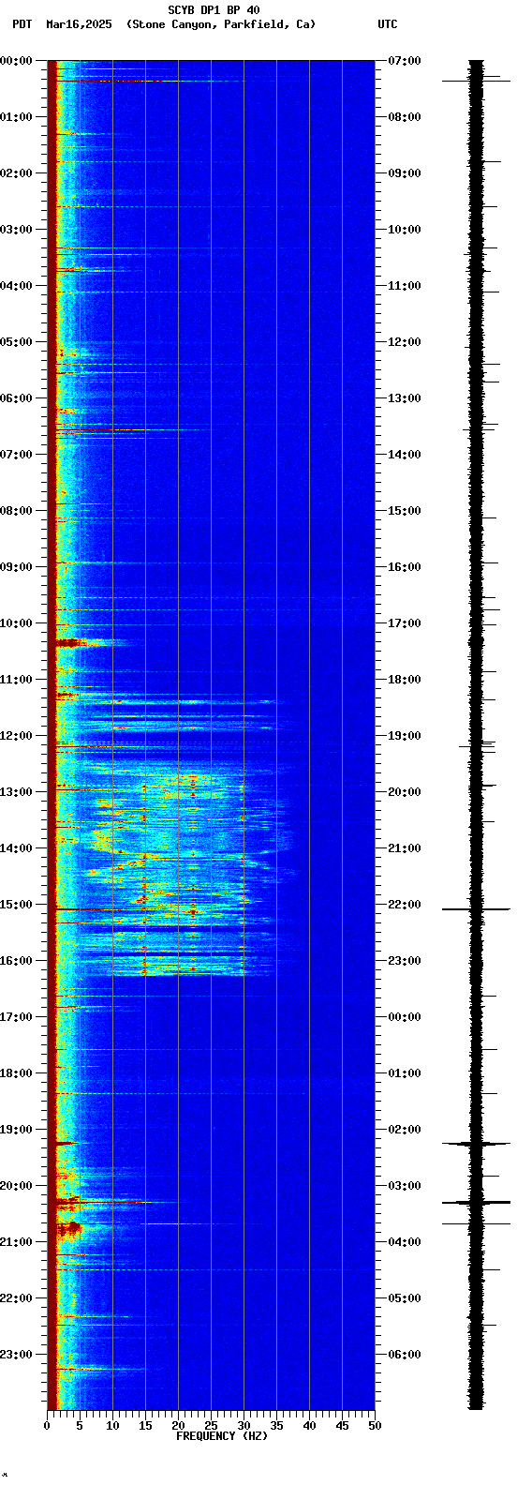Click the "25" frequency tick label
This screenshot has height=1485, width=517.
click(211, 1426)
